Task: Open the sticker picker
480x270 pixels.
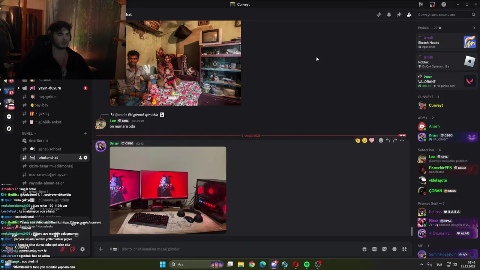Action: pos(384,249)
